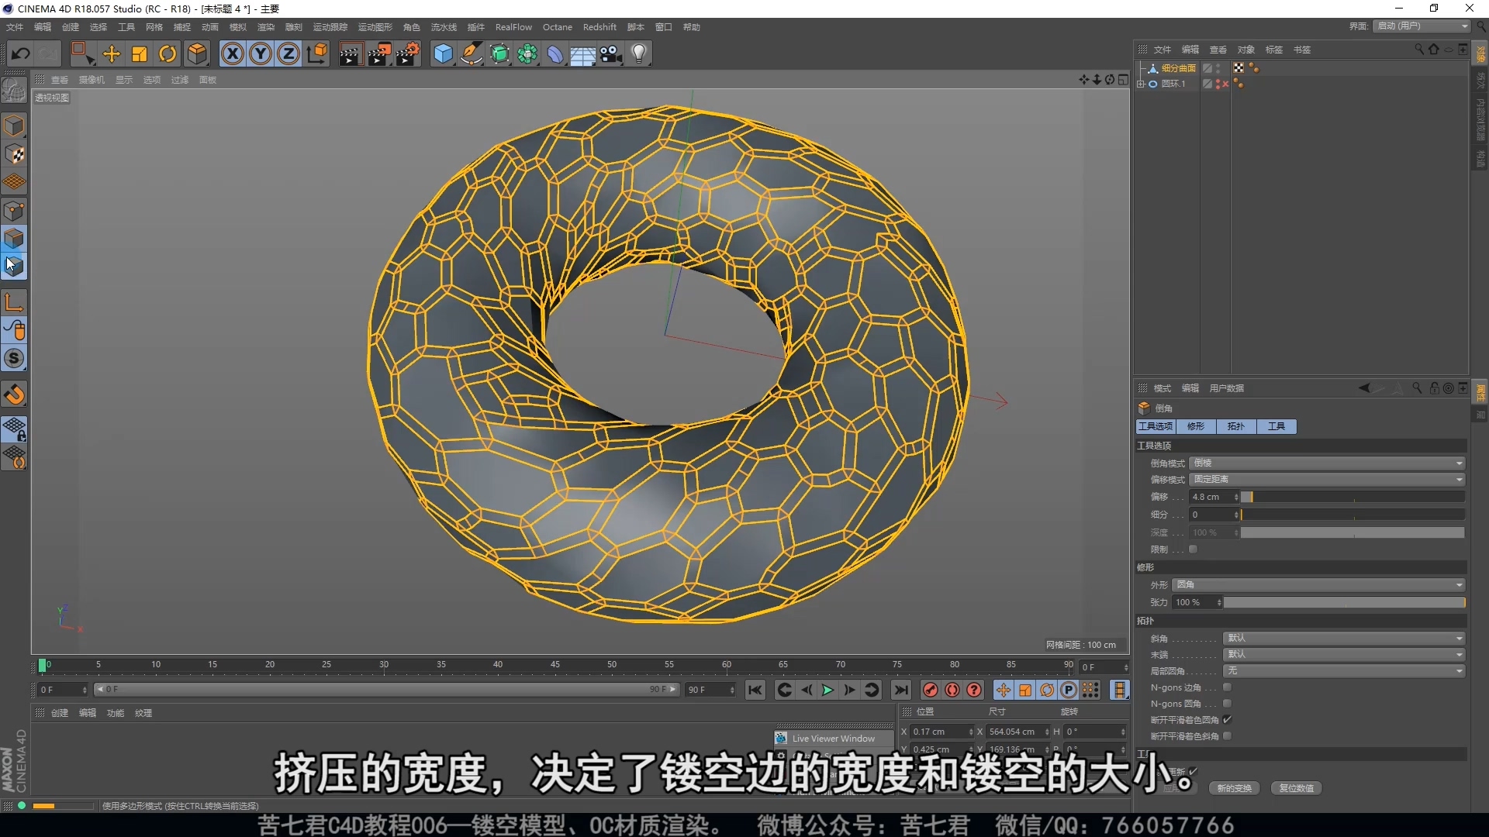1489x837 pixels.
Task: Enable the N-gons 边角 checkbox
Action: pos(1227,687)
